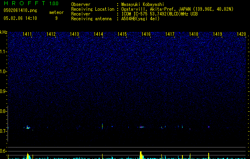
Task: Click the vertical echo streak at 1414
Action: [x=102, y=126]
